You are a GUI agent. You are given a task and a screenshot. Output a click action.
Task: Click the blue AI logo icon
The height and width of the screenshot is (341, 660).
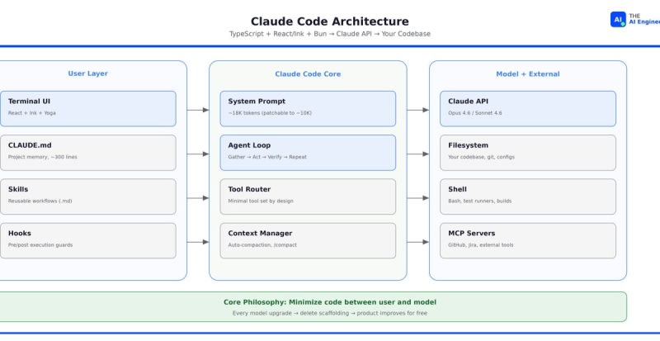tap(618, 19)
